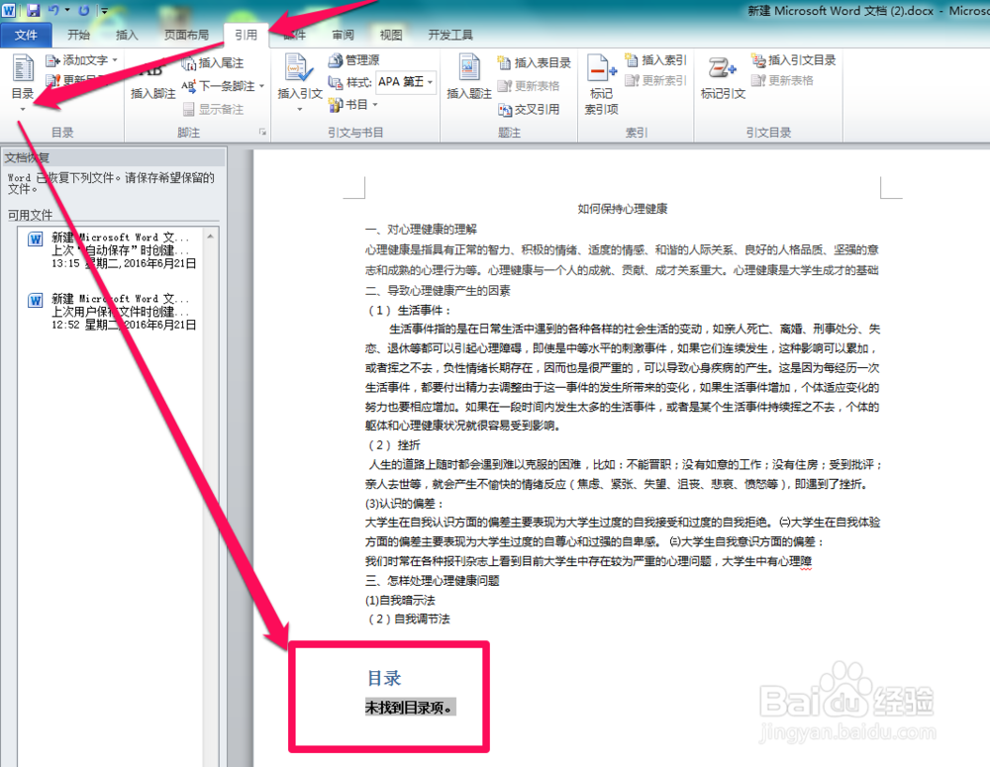Select the 引用 ribbon tab
Viewport: 990px width, 767px height.
[x=246, y=35]
